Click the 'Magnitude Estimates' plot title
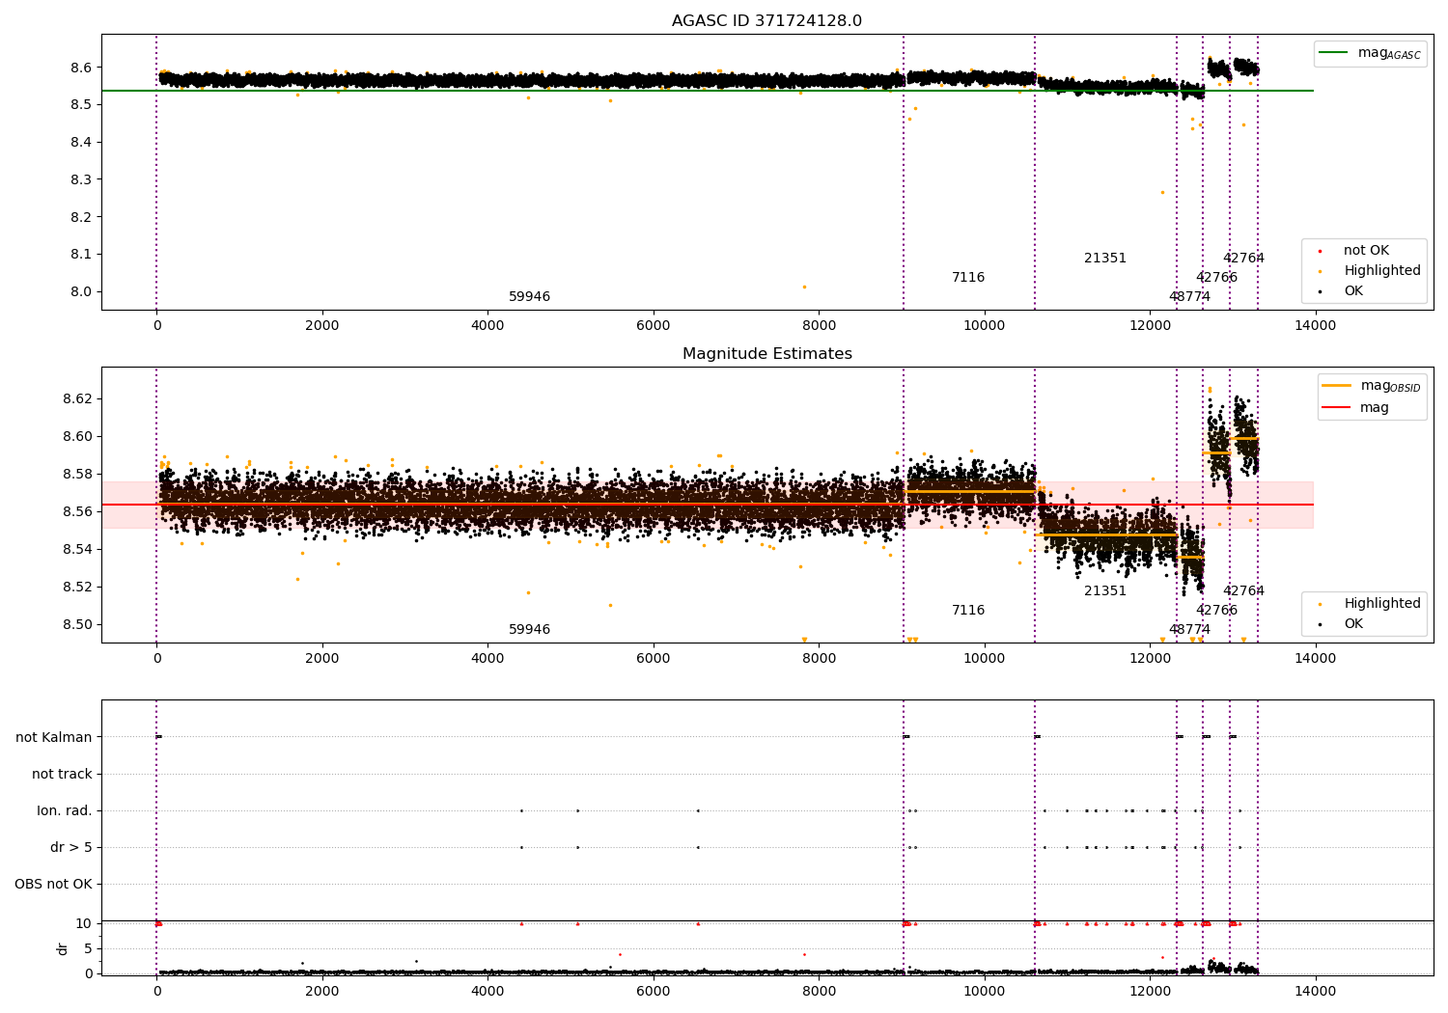Viewport: 1448px width, 1013px height. 766,354
